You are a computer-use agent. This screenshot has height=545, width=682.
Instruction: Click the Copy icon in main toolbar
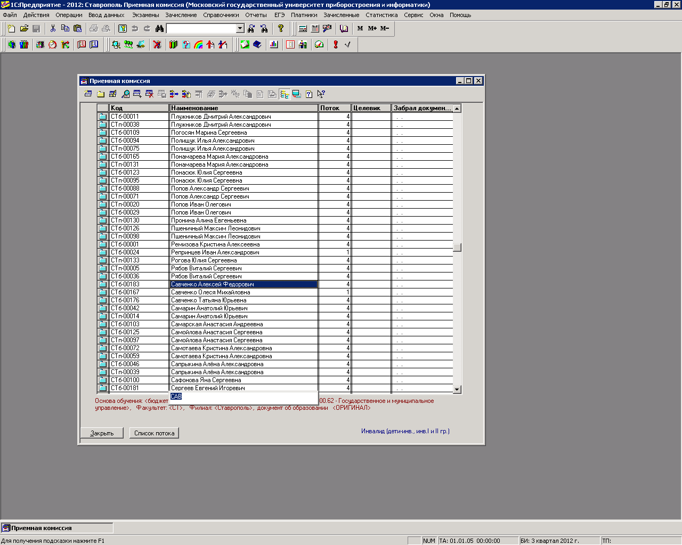[65, 28]
